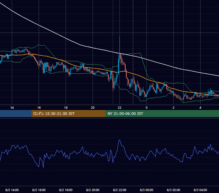
Task: Click the blue session bar before ロンドン
Action: tap(16, 114)
